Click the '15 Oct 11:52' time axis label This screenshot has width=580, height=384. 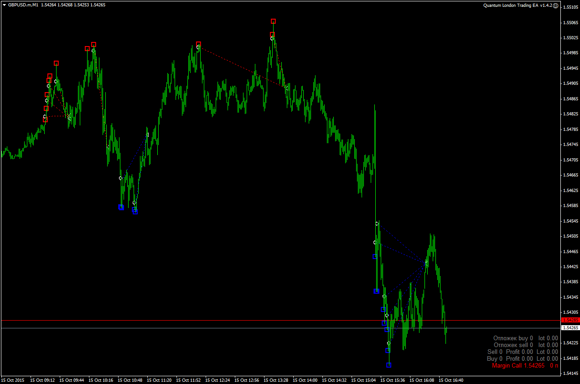(188, 380)
